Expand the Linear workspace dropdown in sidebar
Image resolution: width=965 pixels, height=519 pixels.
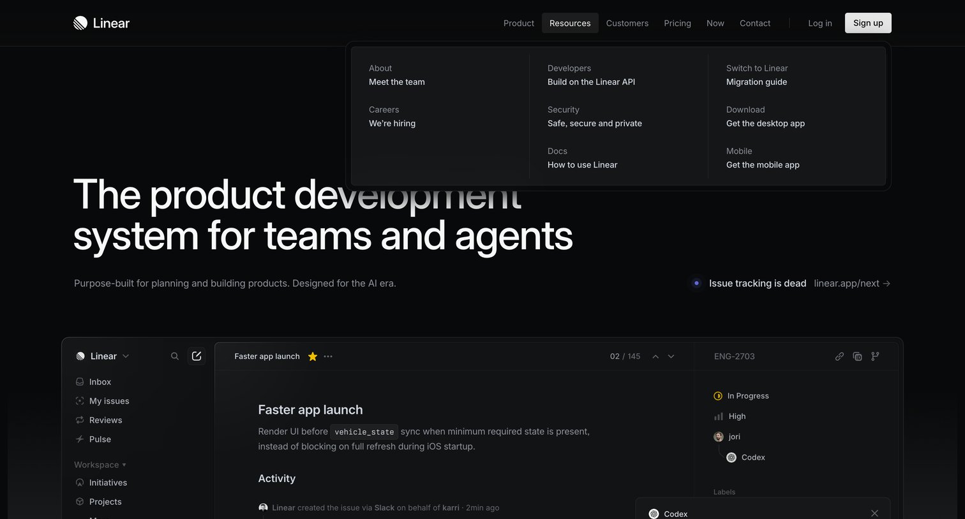point(102,356)
